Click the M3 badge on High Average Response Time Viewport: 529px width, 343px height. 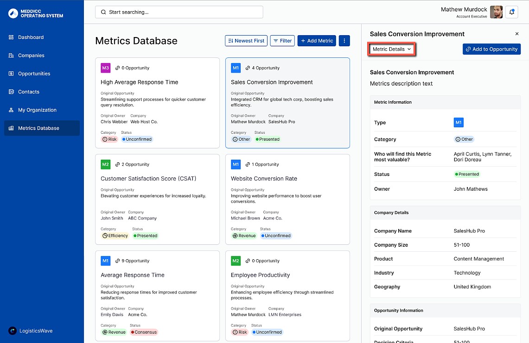point(106,68)
